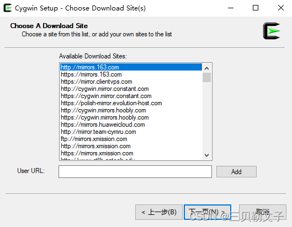Select http://cygwin.mirrors.hoobly.com entry
Screen dimensions: 292x227
tap(131, 110)
